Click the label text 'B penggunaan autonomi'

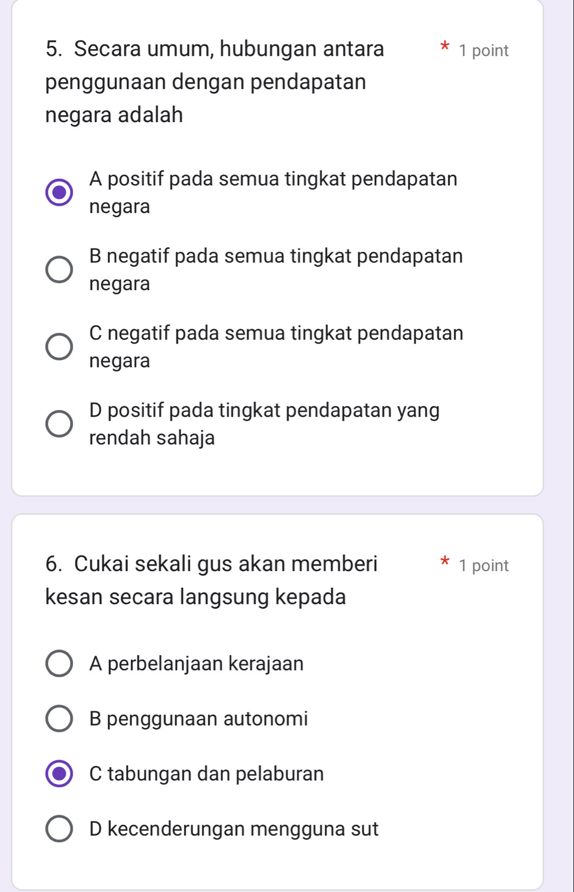[x=198, y=719]
